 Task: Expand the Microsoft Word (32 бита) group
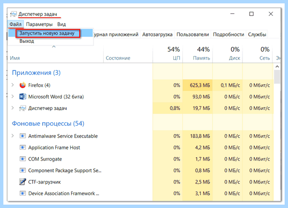[x=12, y=96]
